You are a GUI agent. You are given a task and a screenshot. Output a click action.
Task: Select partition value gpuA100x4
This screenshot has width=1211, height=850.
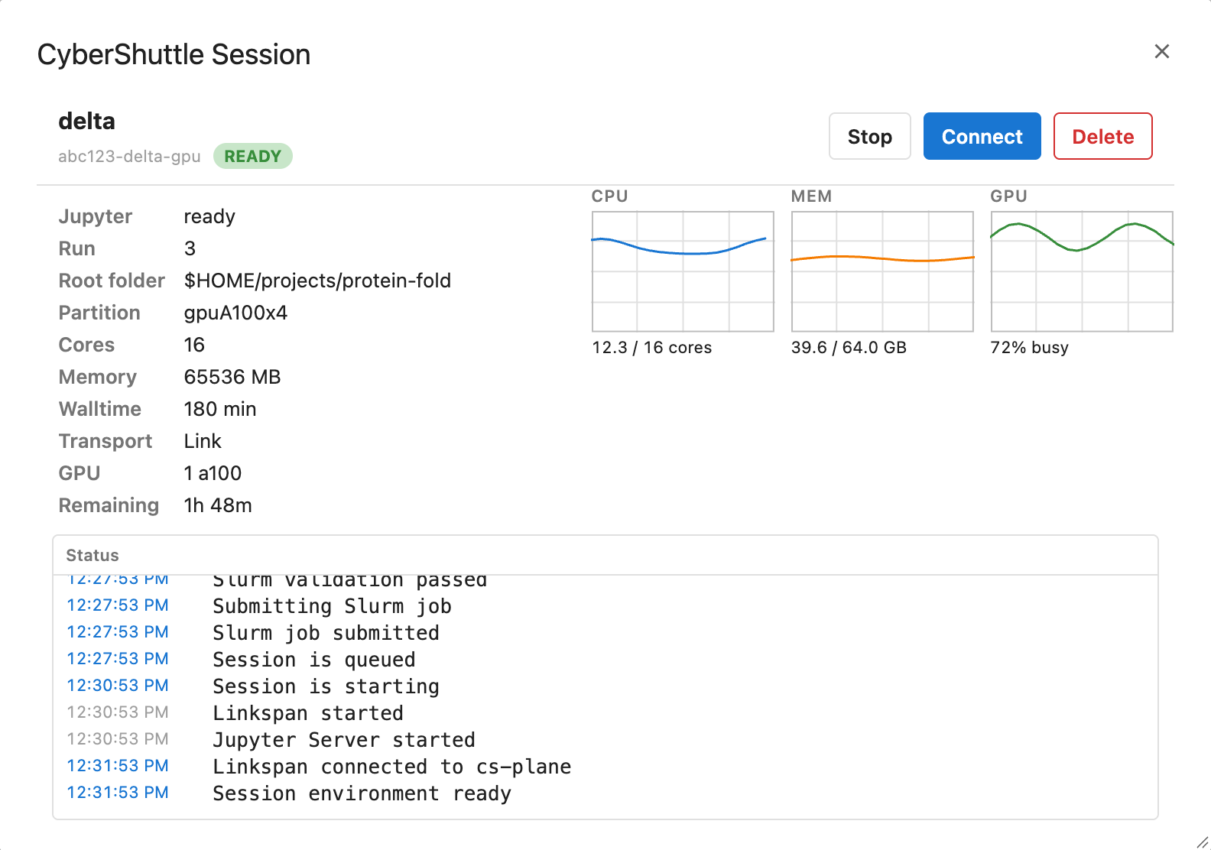pos(235,313)
